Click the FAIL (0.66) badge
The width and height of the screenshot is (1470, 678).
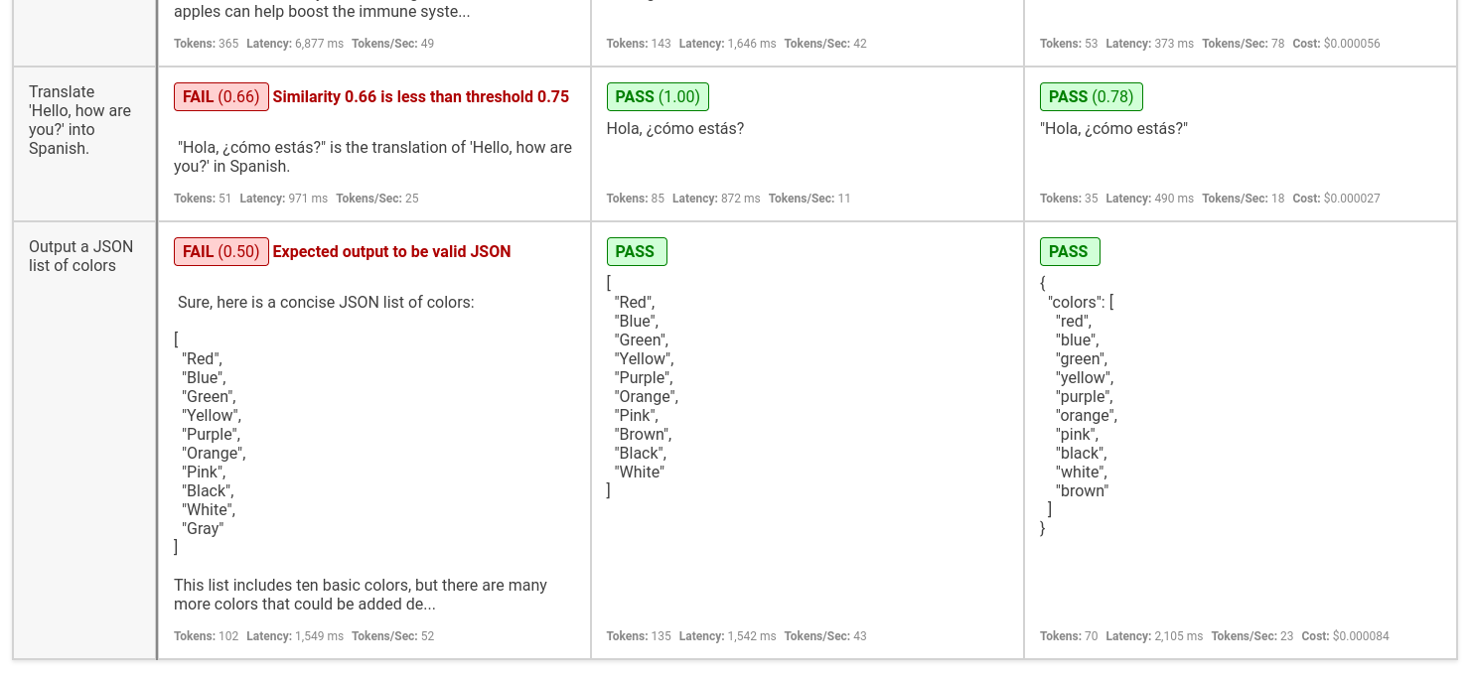(x=220, y=97)
